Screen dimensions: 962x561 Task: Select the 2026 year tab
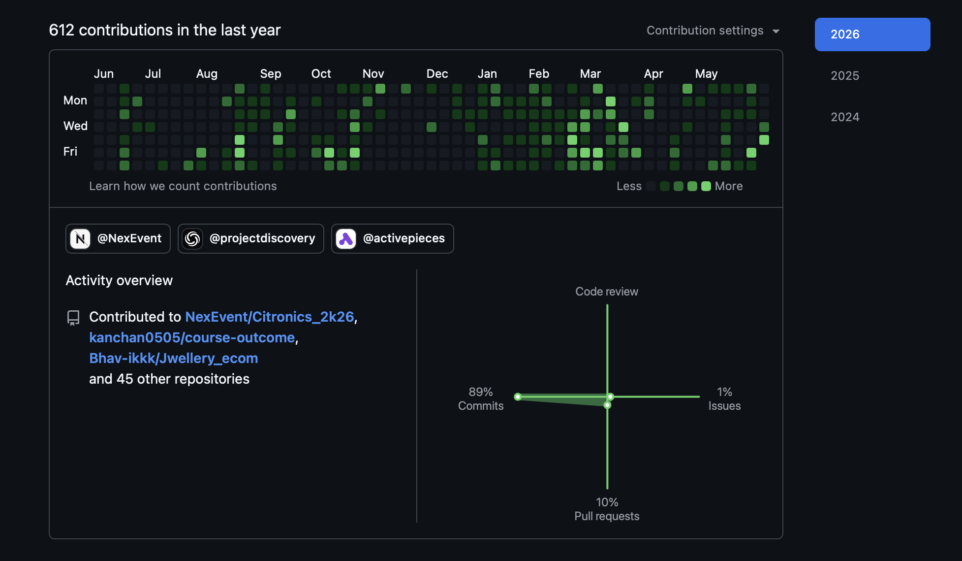point(872,34)
